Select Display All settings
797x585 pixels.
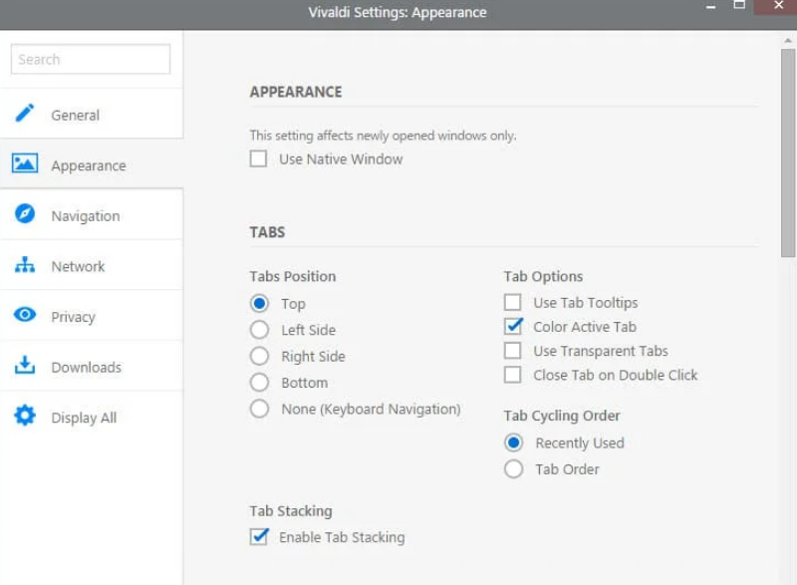(92, 417)
